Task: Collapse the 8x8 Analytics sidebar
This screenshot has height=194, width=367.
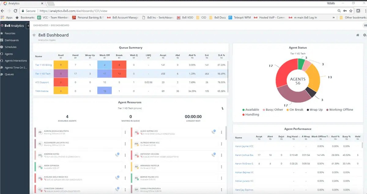Action: coord(28,26)
